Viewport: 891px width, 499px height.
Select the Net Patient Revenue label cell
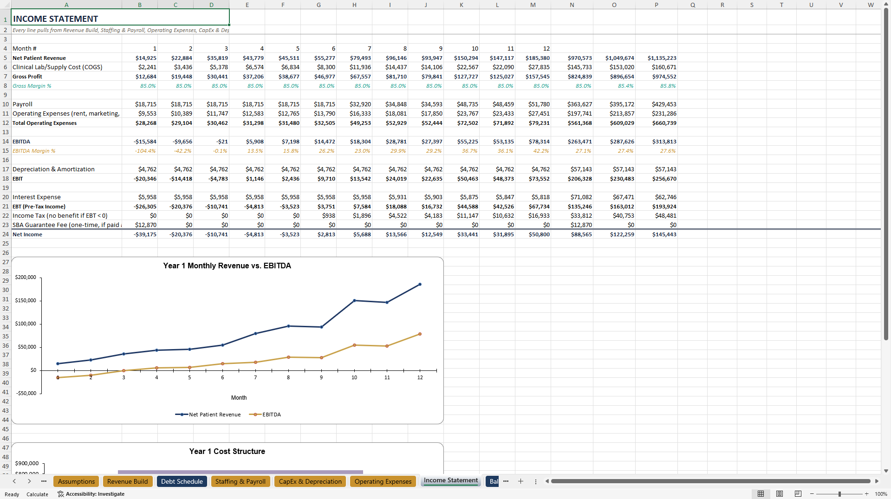(66, 58)
